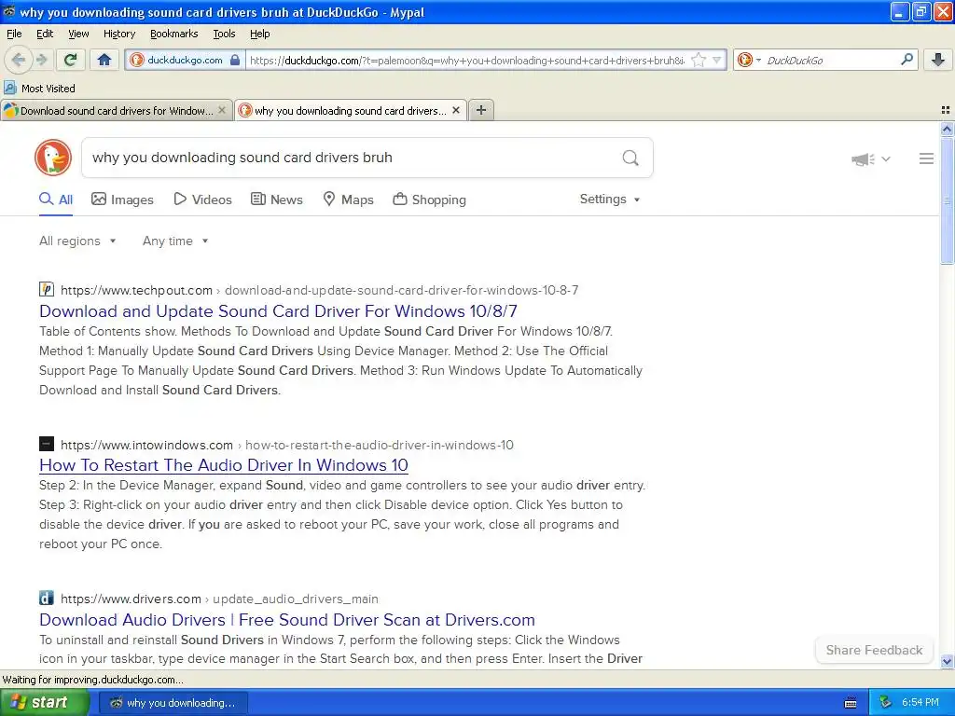Select the All results tab

coord(56,200)
